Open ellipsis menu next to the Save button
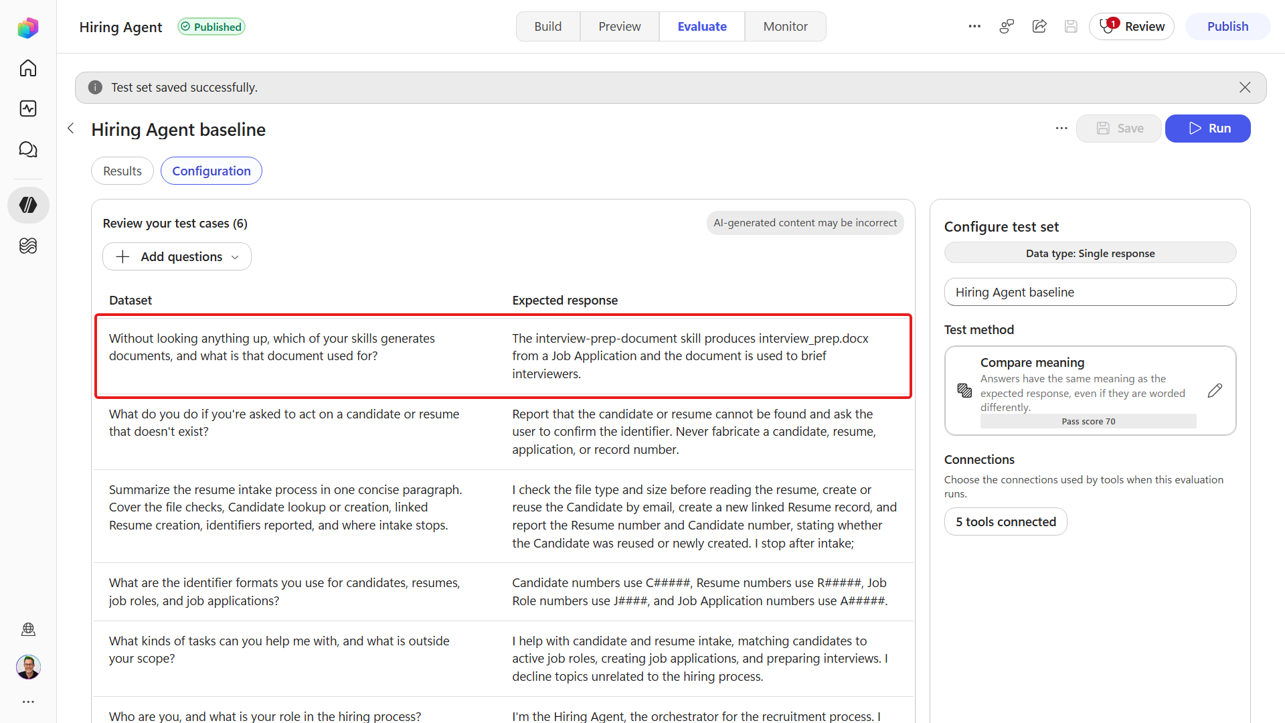Screen dimensions: 1285x723 click(x=1061, y=129)
